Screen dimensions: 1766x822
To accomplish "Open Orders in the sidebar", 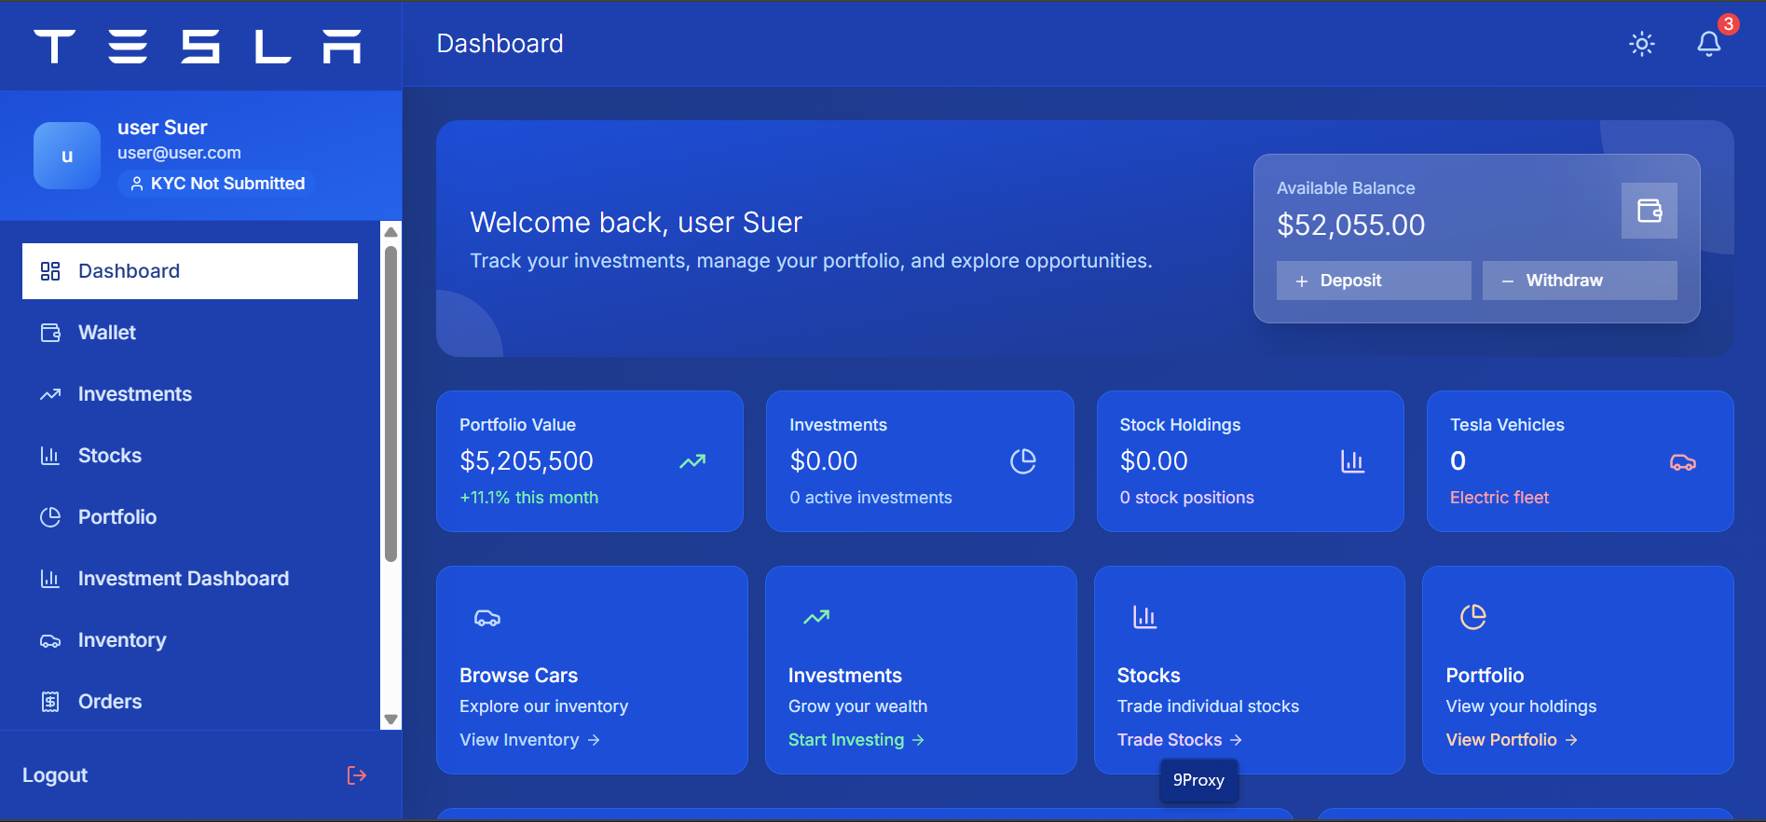I will click(x=190, y=702).
